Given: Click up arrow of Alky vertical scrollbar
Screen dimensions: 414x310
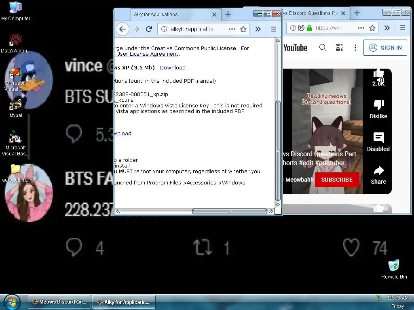Looking at the screenshot, I should click(278, 41).
